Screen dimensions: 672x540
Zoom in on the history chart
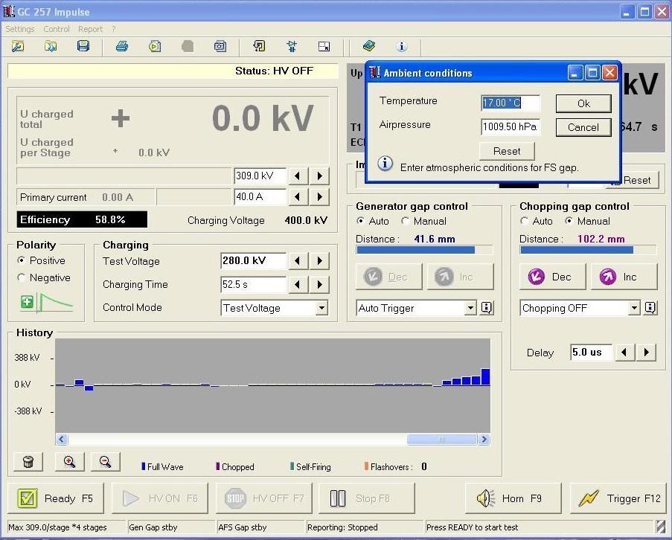tap(69, 462)
